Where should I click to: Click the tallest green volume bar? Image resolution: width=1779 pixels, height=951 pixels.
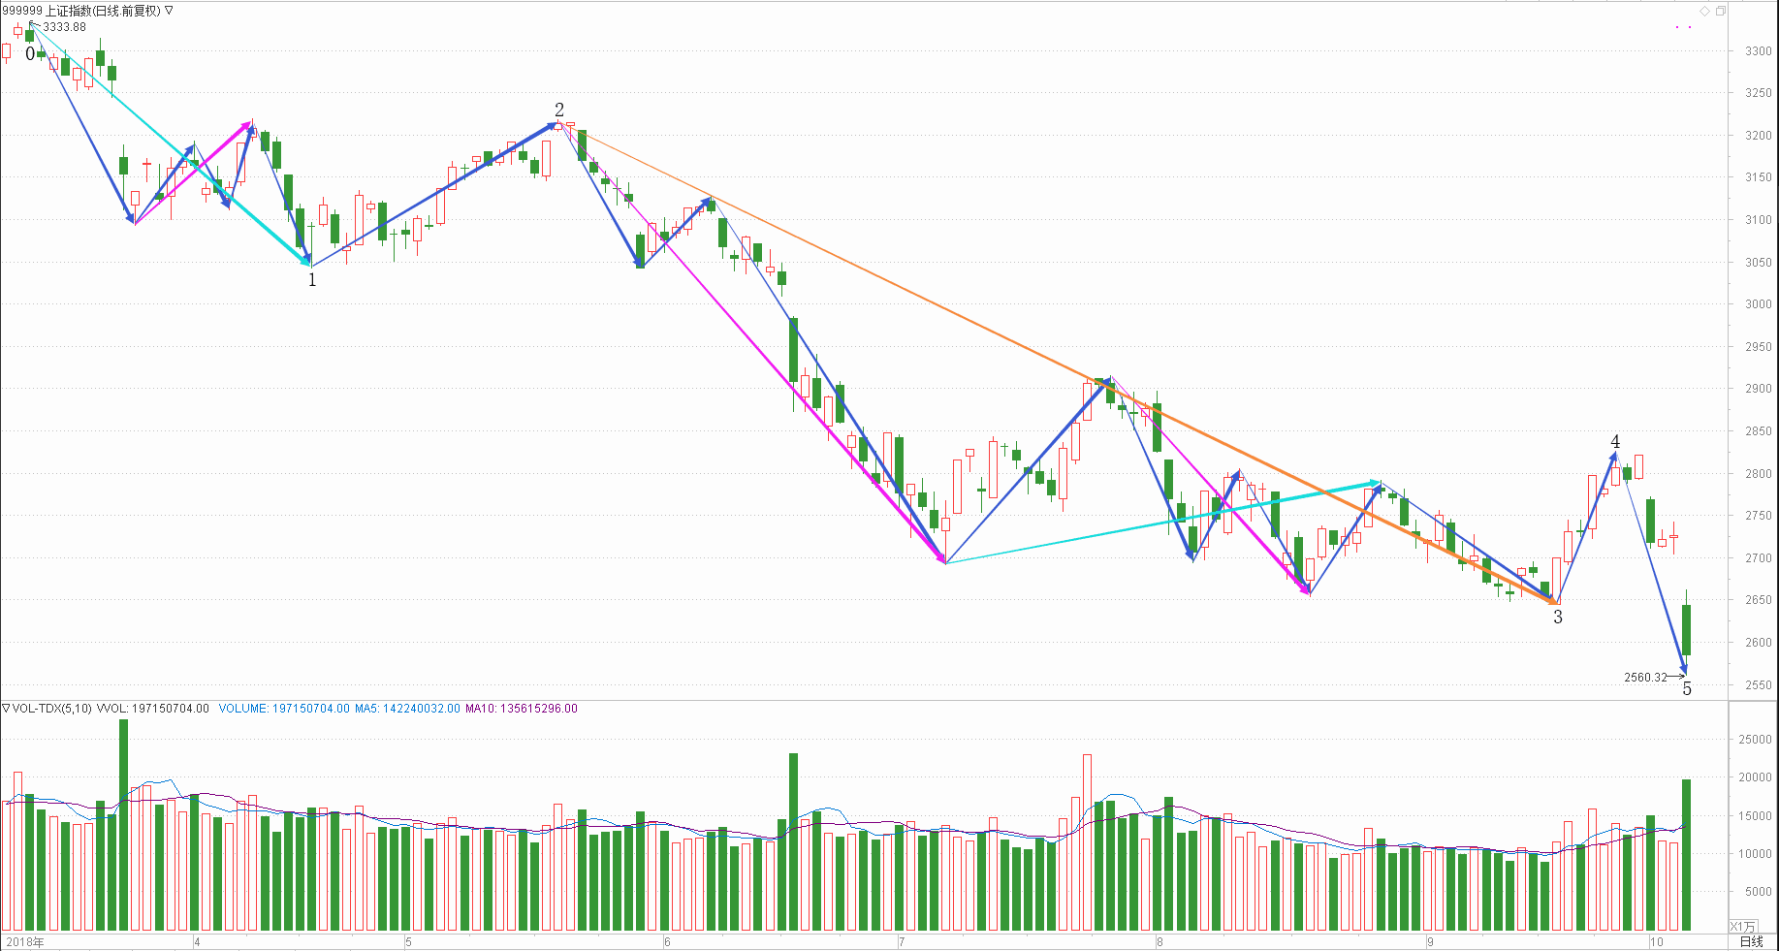[x=123, y=824]
